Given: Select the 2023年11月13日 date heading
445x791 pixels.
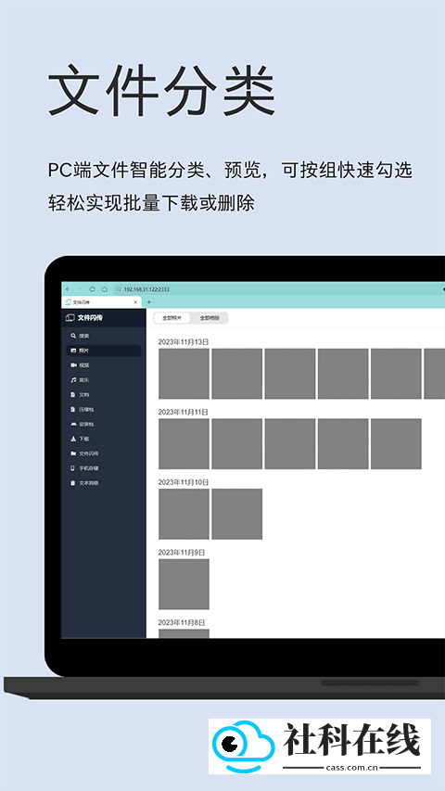Looking at the screenshot, I should [x=184, y=342].
